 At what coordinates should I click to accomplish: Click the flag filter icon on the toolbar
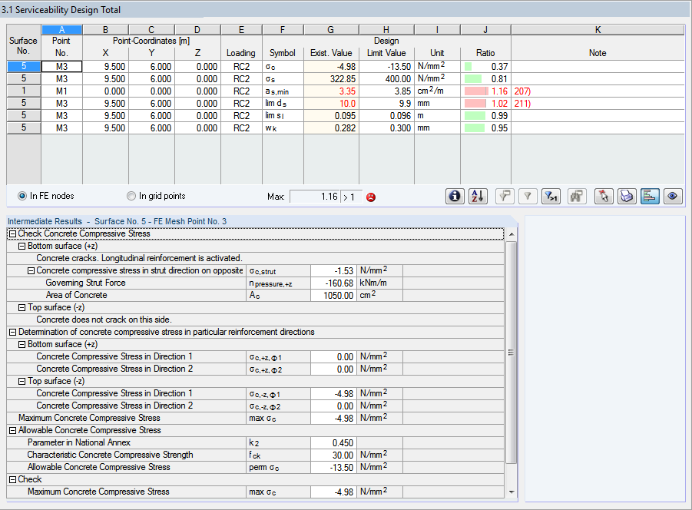point(504,196)
